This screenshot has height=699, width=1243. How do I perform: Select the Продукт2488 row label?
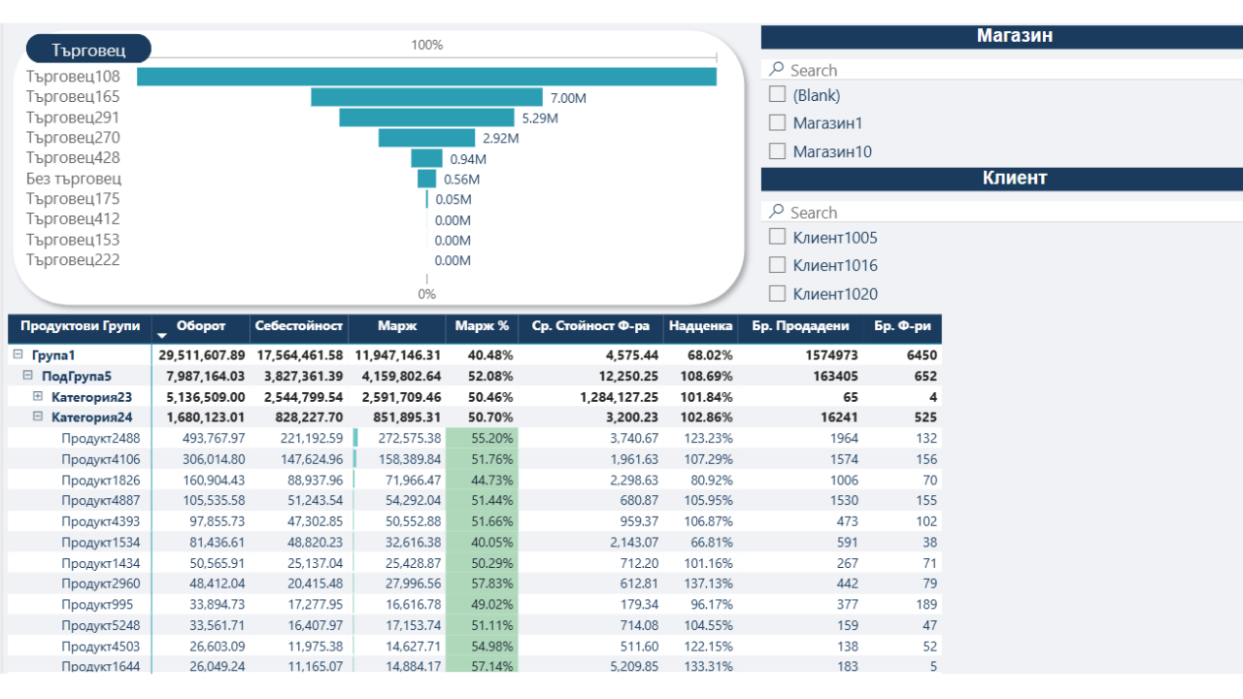pyautogui.click(x=100, y=439)
